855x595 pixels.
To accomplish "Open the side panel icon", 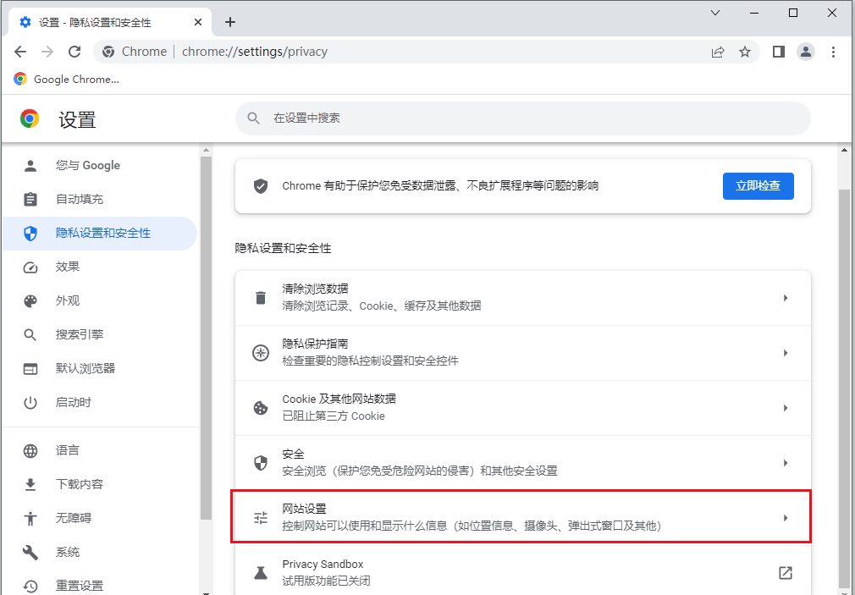I will click(779, 52).
